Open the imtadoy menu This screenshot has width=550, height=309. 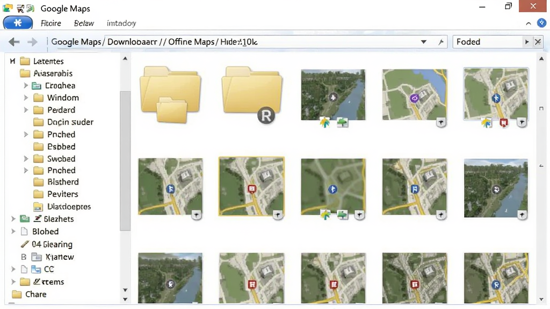[x=121, y=24]
